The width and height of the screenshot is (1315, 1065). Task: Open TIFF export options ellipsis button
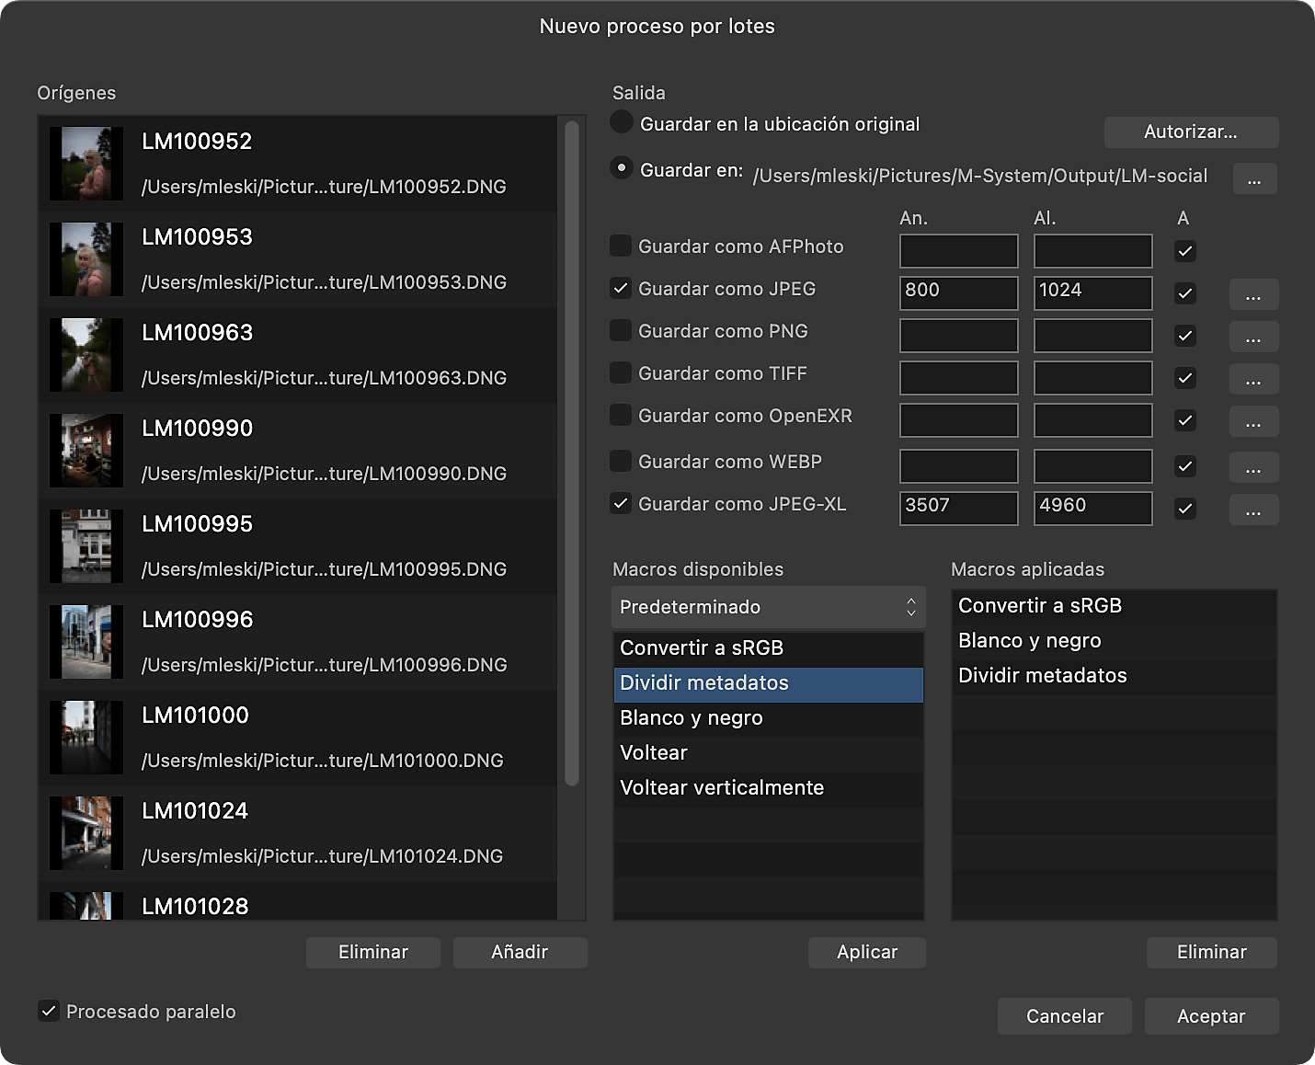1253,379
